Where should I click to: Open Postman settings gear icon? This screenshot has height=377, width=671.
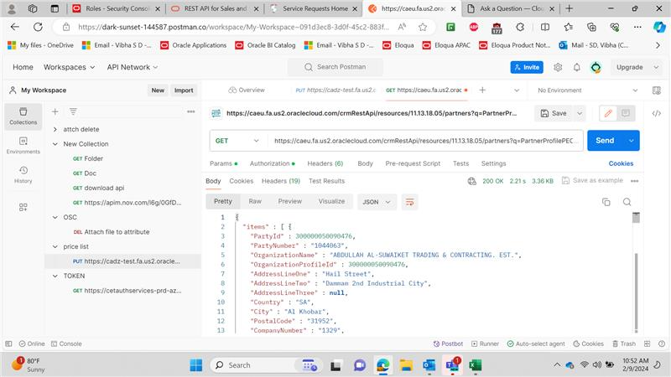pos(558,67)
